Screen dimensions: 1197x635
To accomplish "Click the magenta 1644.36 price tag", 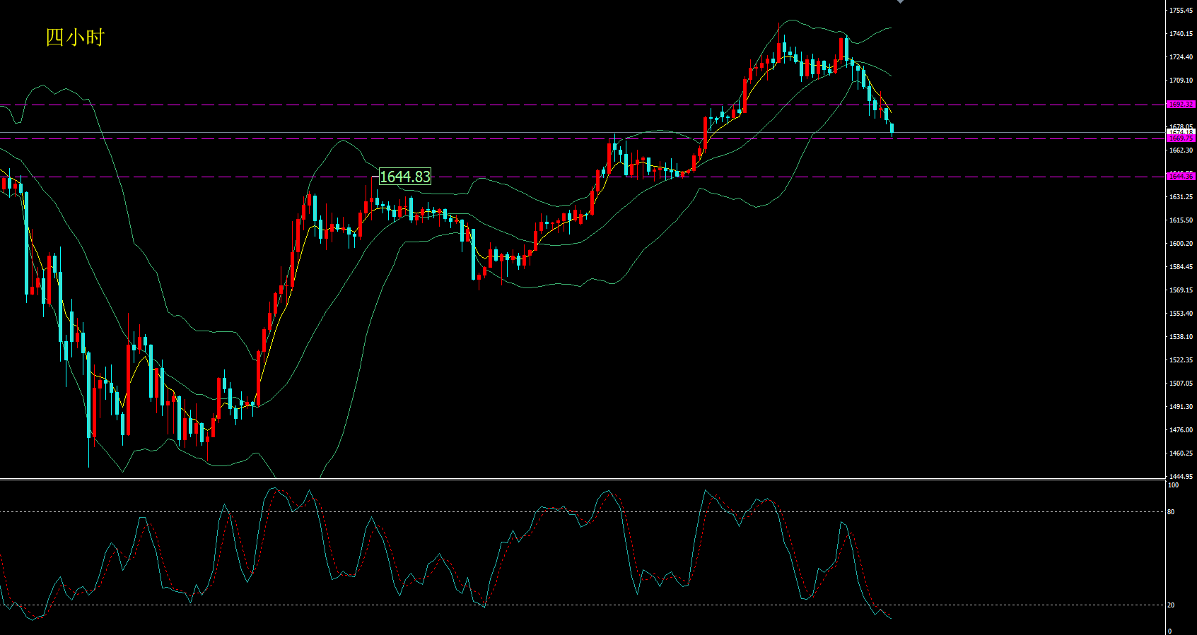I will (x=1181, y=176).
